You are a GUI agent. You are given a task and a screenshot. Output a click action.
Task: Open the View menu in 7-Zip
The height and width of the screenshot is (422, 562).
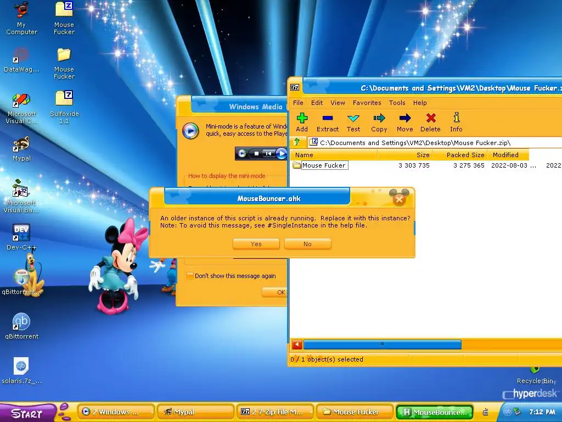(338, 103)
